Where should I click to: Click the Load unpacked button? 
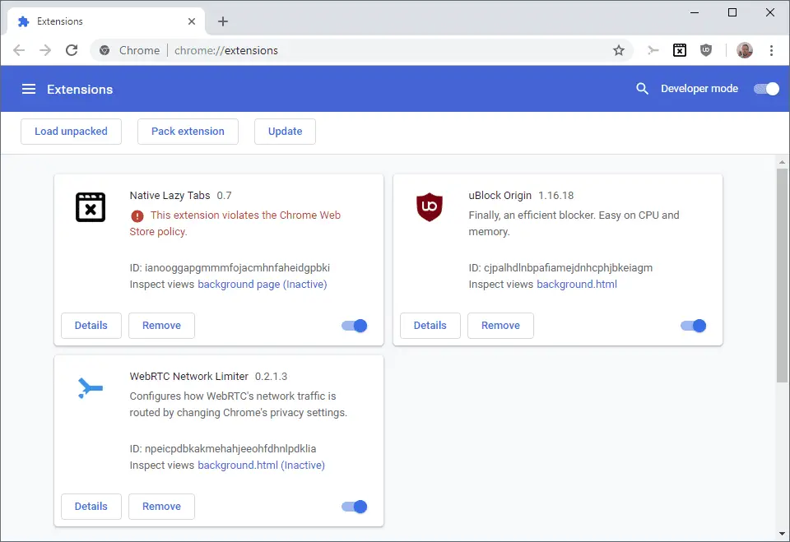71,132
